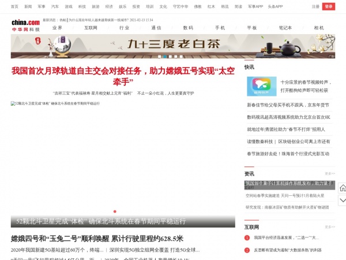Open the 十分应景的春节视频铃声 article

[x=306, y=86]
